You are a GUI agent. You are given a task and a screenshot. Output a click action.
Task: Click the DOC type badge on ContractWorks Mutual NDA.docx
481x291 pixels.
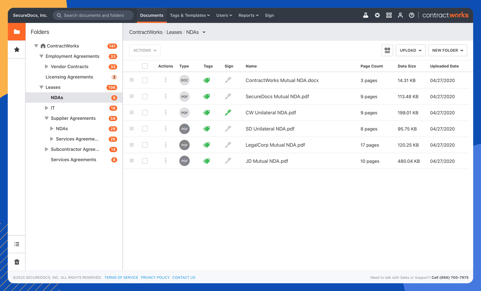click(184, 80)
